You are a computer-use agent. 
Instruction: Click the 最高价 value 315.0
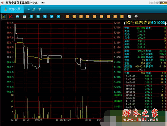(x=163, y=57)
